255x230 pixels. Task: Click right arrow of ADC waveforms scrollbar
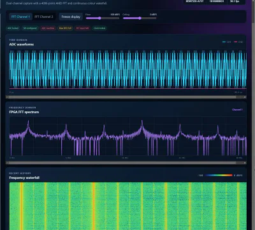click(x=245, y=97)
